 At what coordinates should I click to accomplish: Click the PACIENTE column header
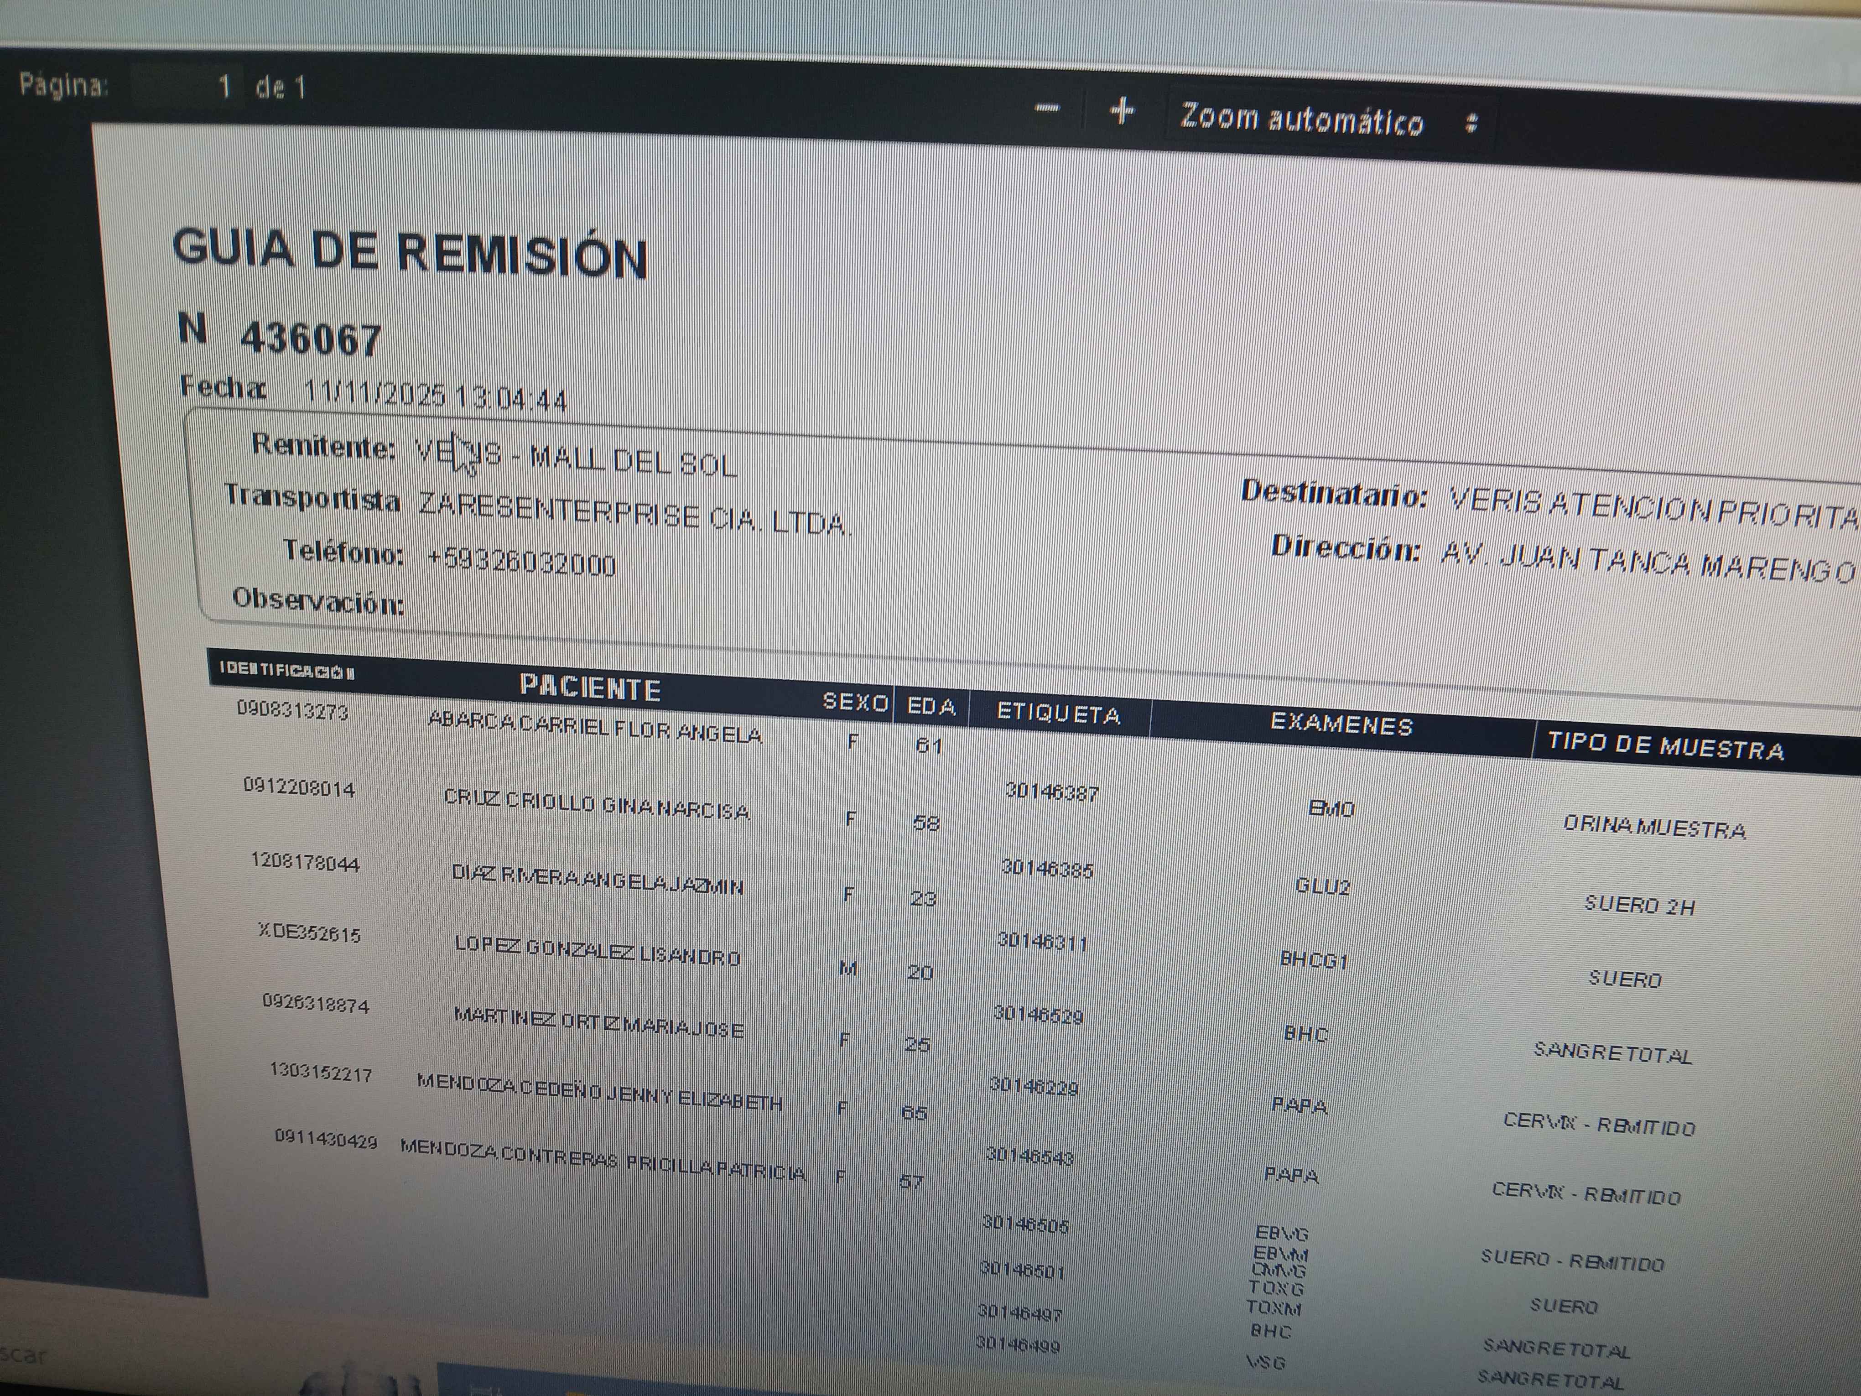pyautogui.click(x=590, y=688)
